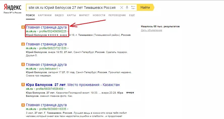
Task: Open the МАРКЕТ tab
Action: [x=84, y=15]
